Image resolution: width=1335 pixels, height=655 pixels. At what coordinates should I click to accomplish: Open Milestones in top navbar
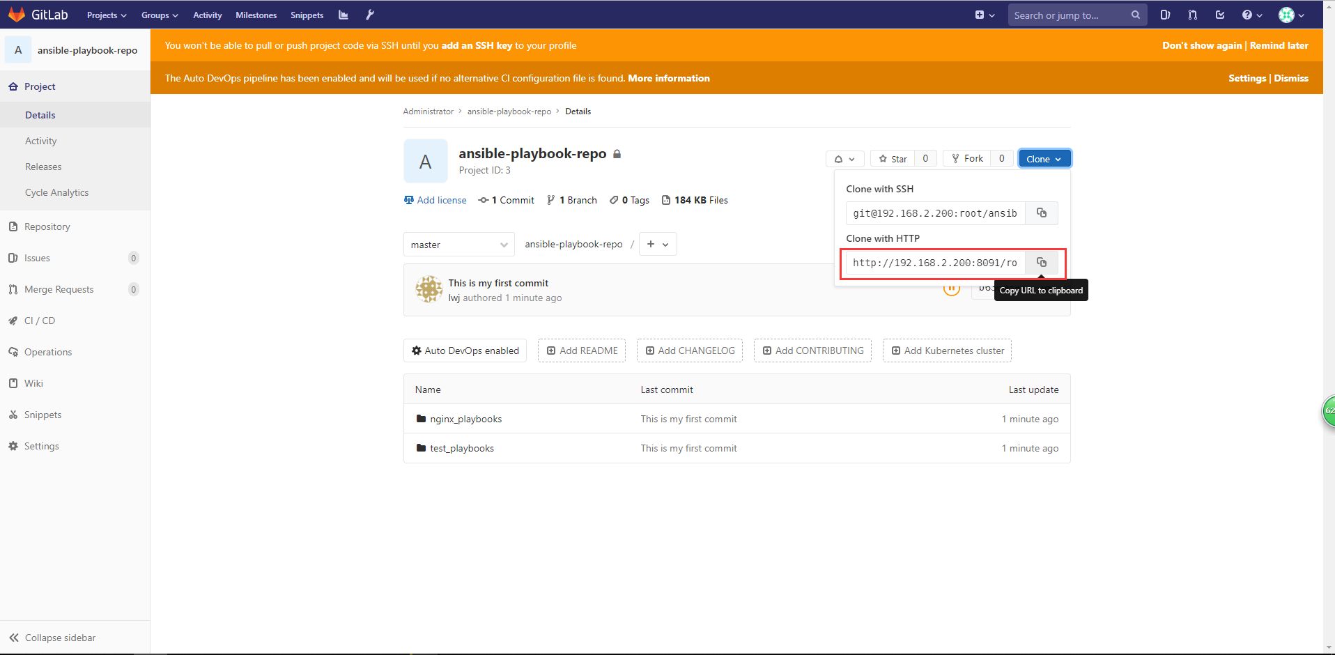click(256, 15)
